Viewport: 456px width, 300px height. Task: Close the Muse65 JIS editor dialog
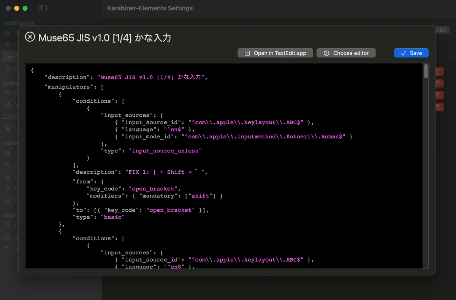(30, 37)
